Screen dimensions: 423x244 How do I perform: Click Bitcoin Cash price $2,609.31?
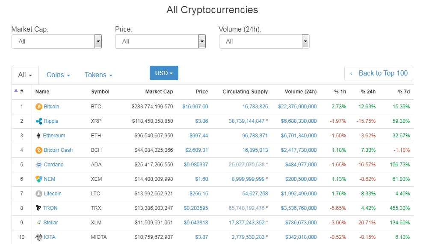(196, 150)
